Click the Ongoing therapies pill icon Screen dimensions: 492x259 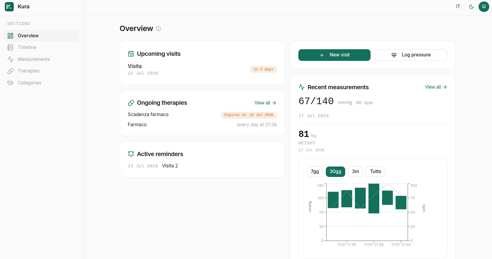click(131, 103)
